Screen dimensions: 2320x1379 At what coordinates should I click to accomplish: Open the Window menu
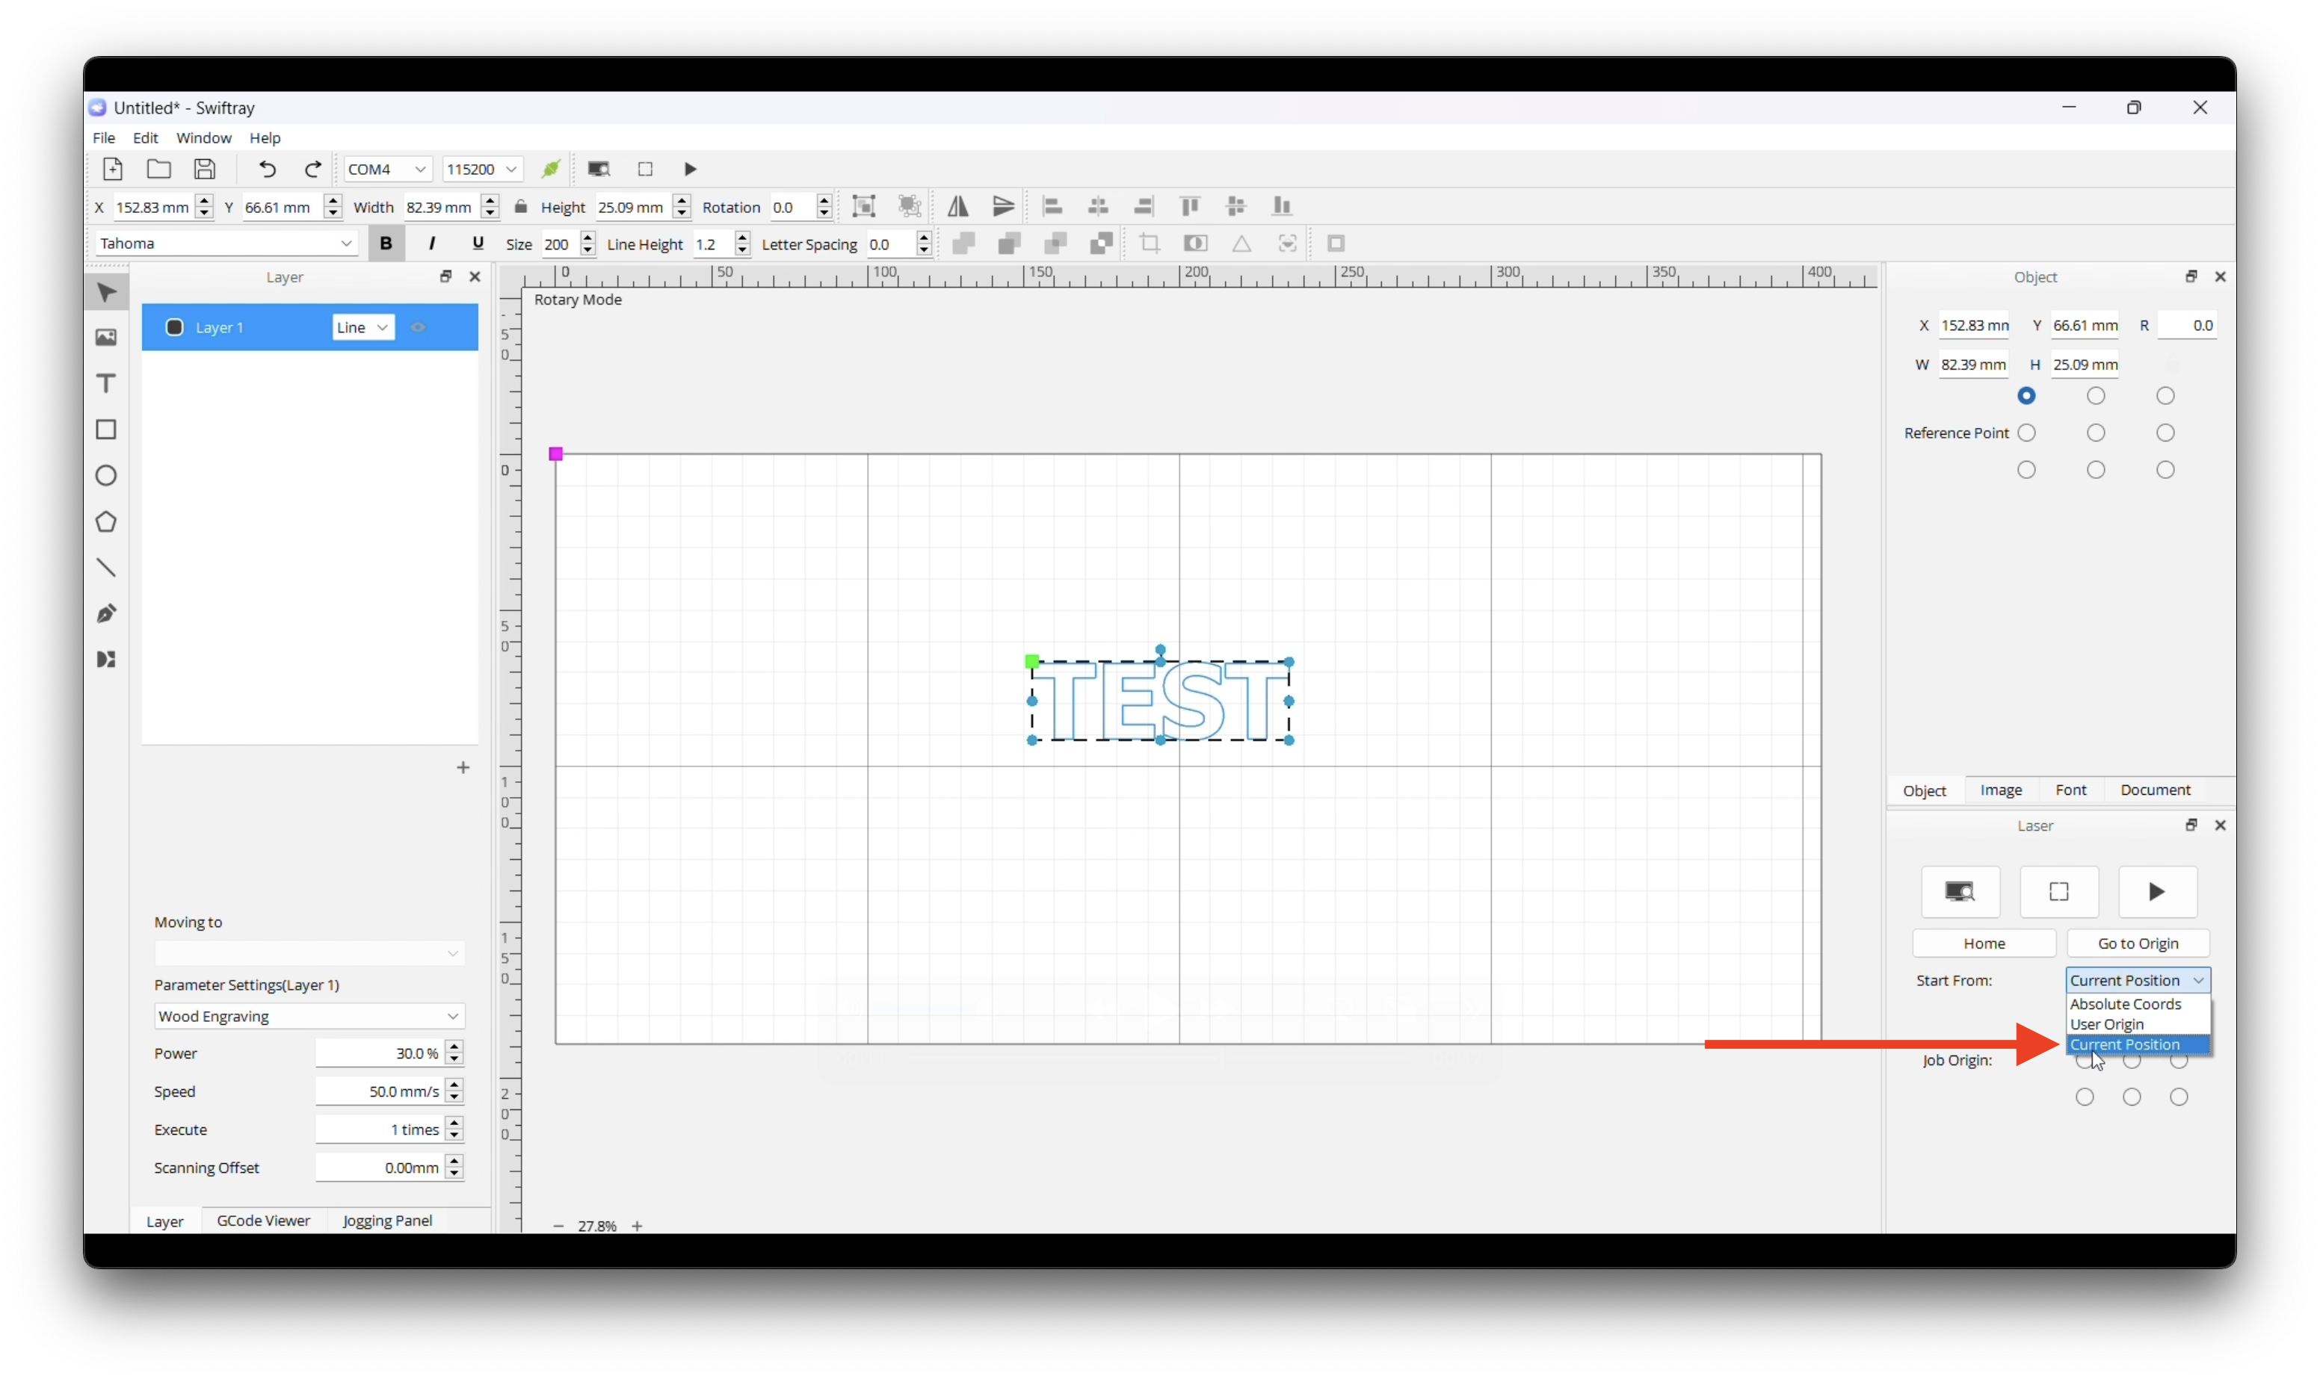click(x=203, y=137)
